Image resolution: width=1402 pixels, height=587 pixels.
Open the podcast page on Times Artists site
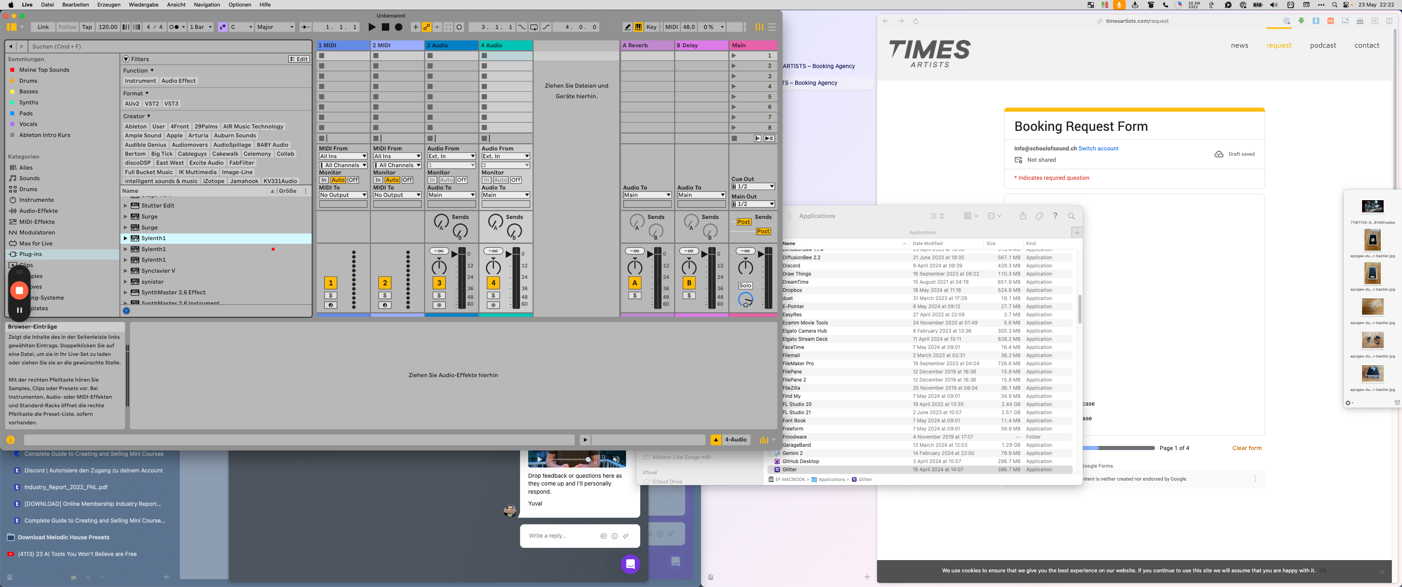[1323, 46]
